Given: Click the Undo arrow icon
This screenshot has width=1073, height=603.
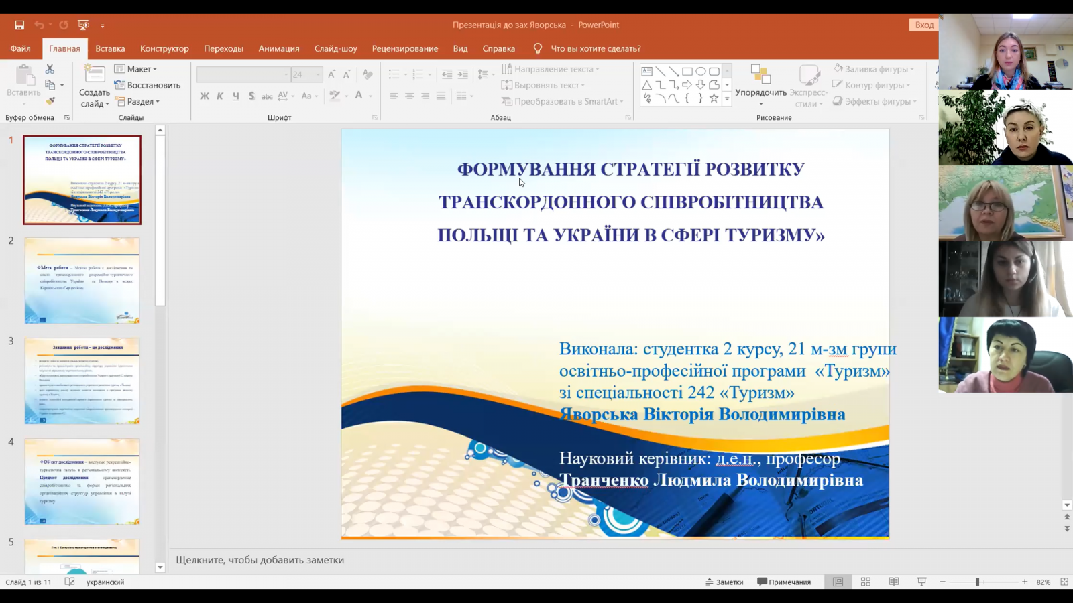Looking at the screenshot, I should coord(39,25).
